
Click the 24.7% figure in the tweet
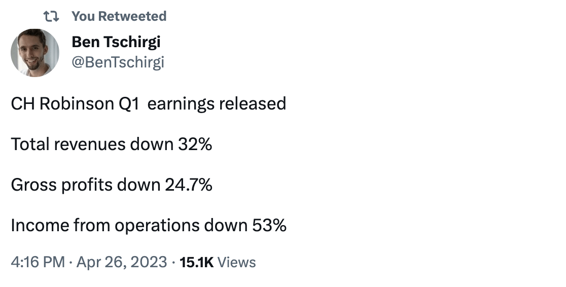point(189,185)
